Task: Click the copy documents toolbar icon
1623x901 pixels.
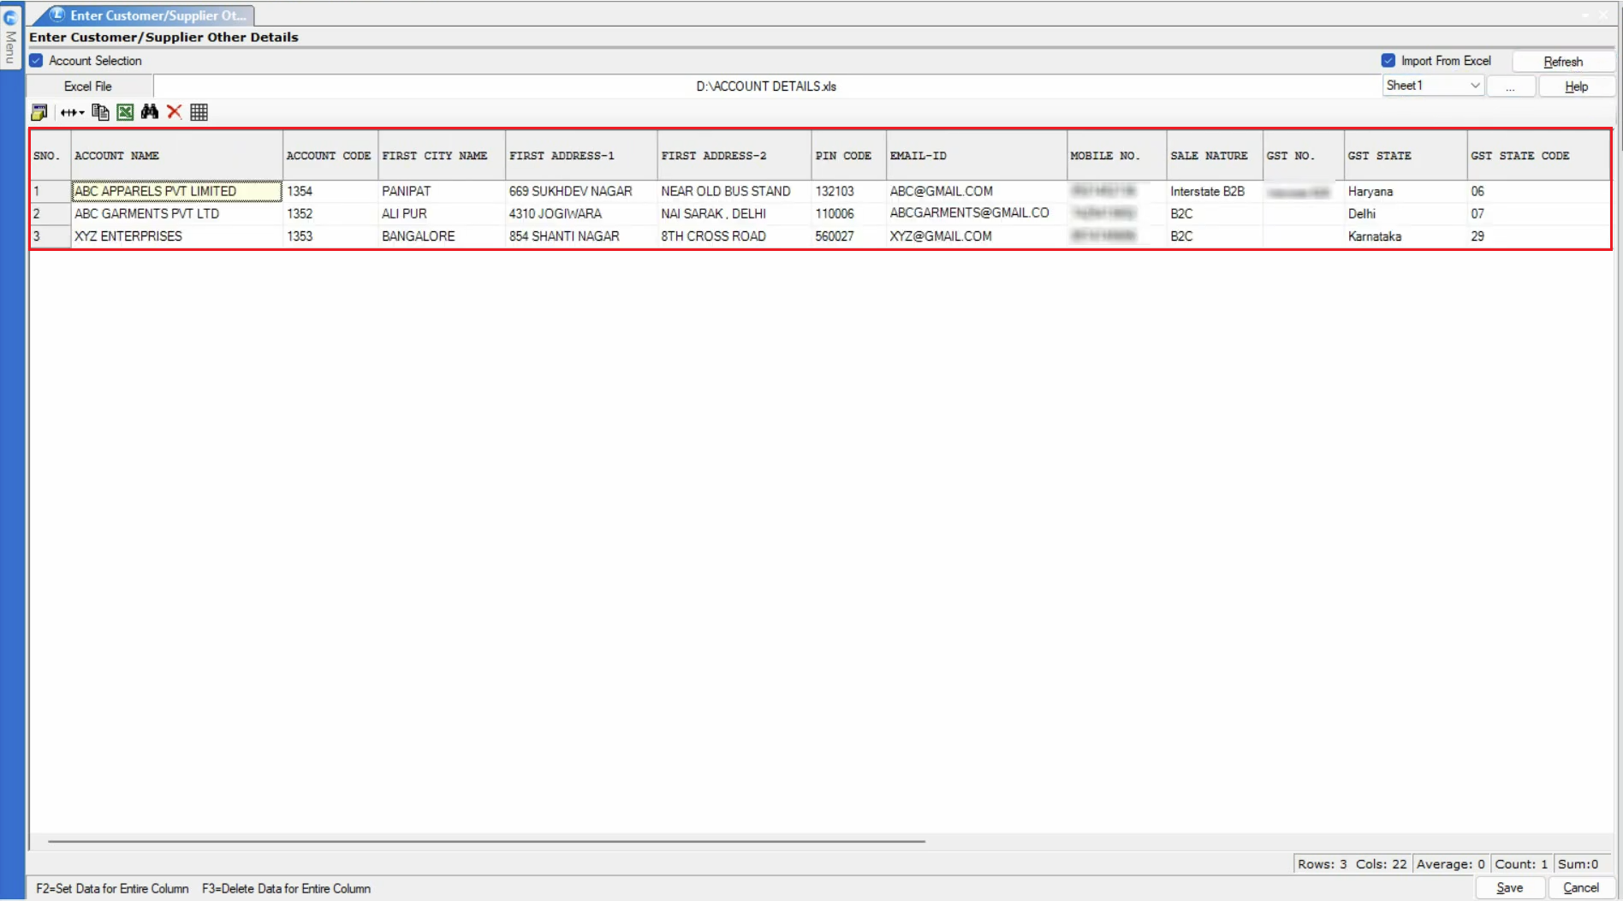Action: point(100,112)
